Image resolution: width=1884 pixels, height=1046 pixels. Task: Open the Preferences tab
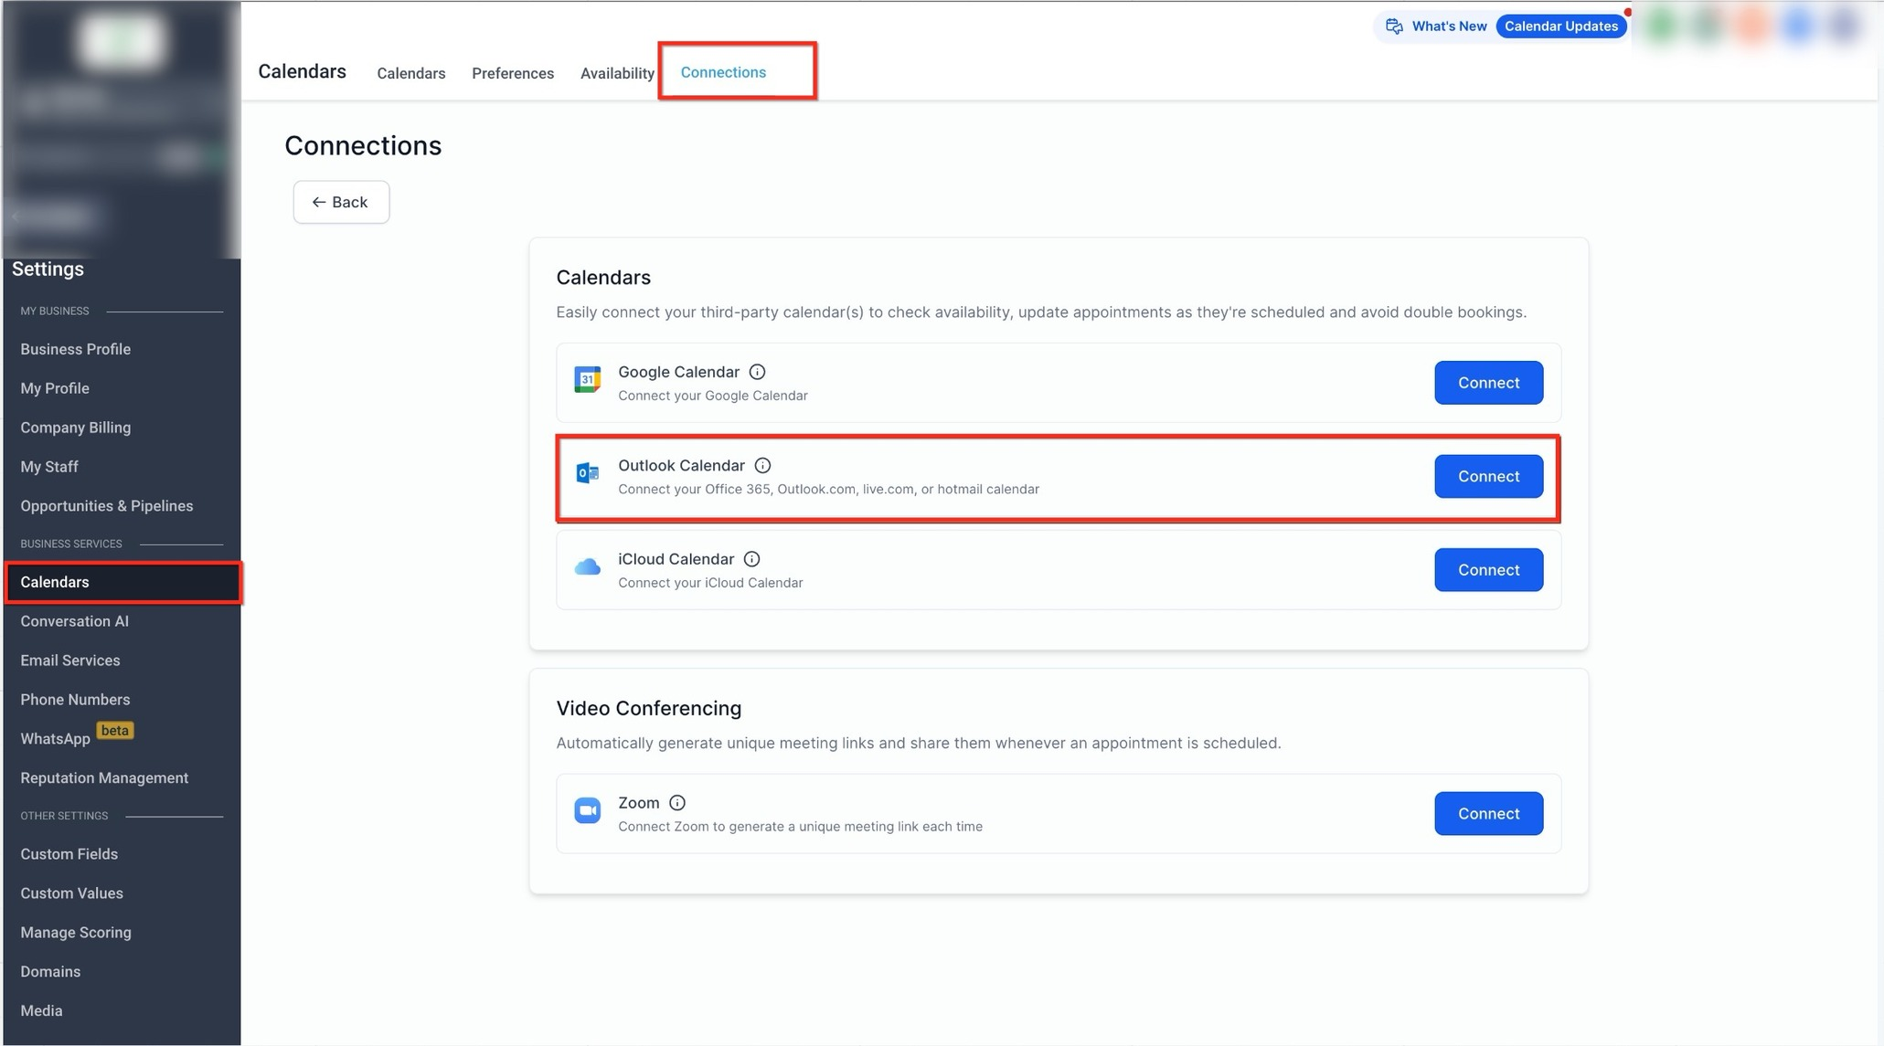[x=512, y=73]
